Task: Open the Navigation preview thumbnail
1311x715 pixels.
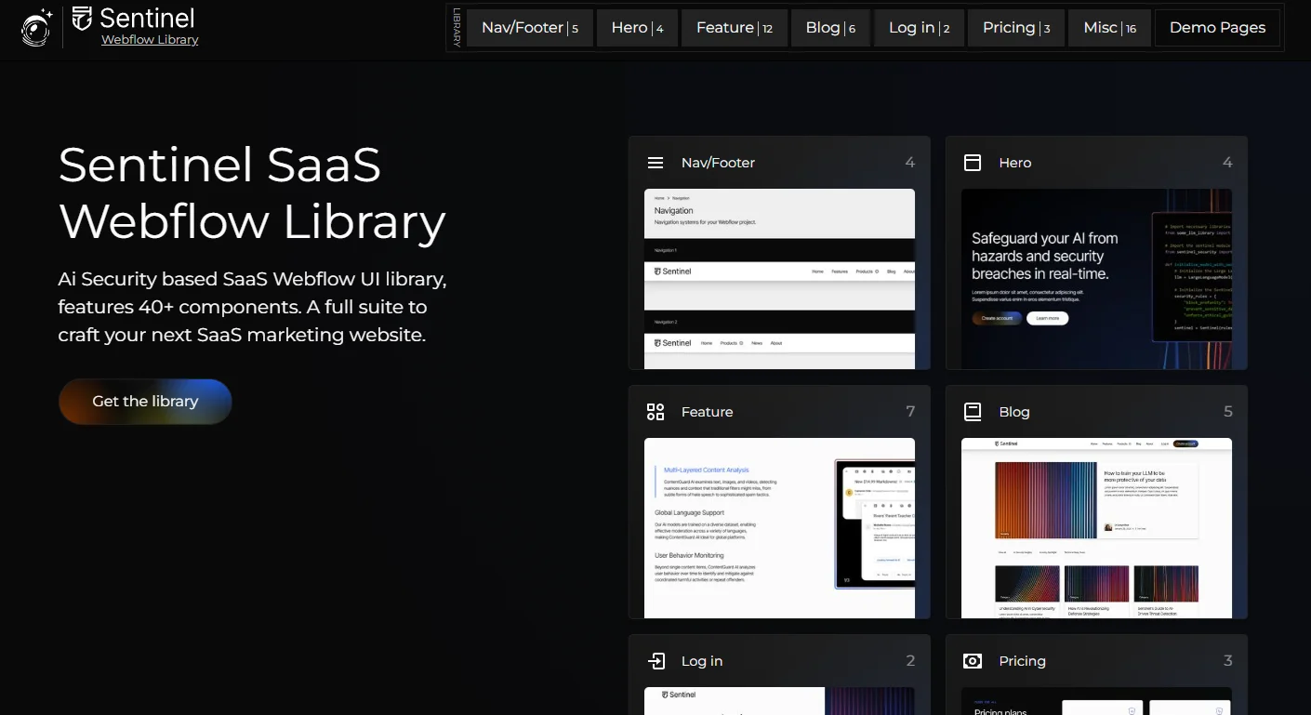Action: (x=779, y=279)
